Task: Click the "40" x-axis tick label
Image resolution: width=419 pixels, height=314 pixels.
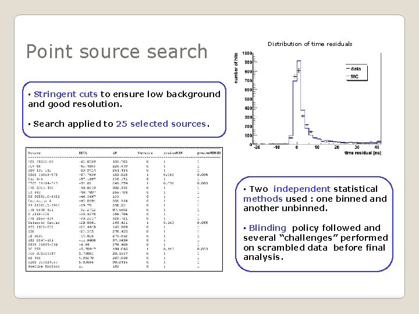Action: 377,147
